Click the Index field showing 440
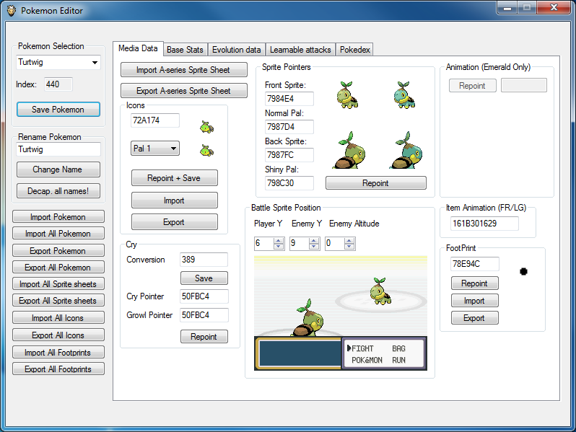The height and width of the screenshot is (432, 576). coord(58,84)
